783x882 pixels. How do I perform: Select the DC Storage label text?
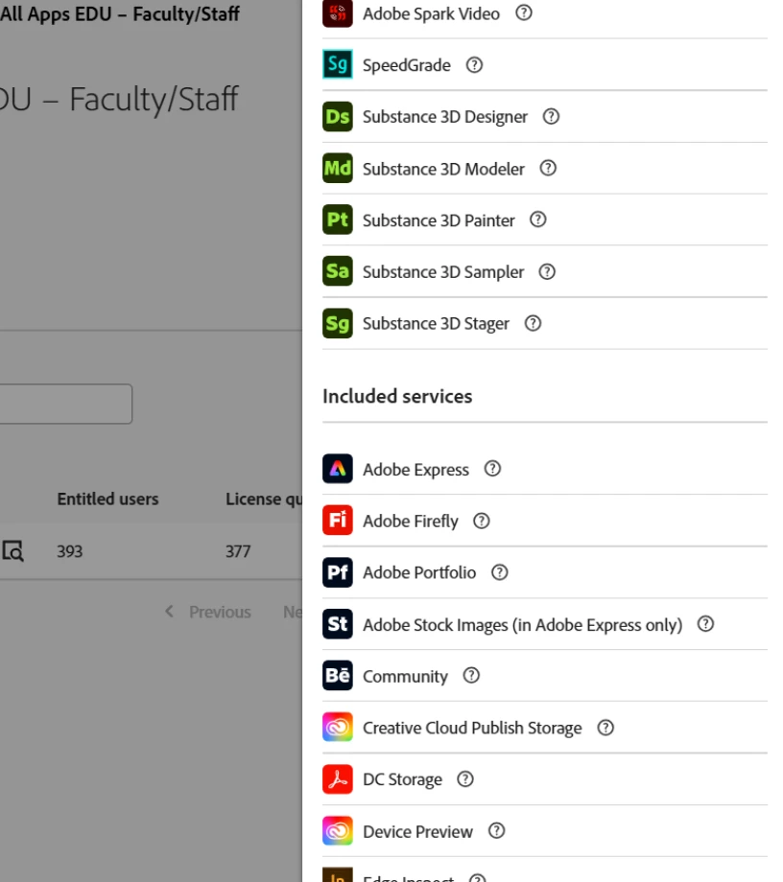pyautogui.click(x=402, y=779)
